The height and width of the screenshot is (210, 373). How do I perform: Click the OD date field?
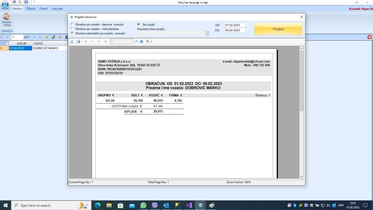coord(235,25)
